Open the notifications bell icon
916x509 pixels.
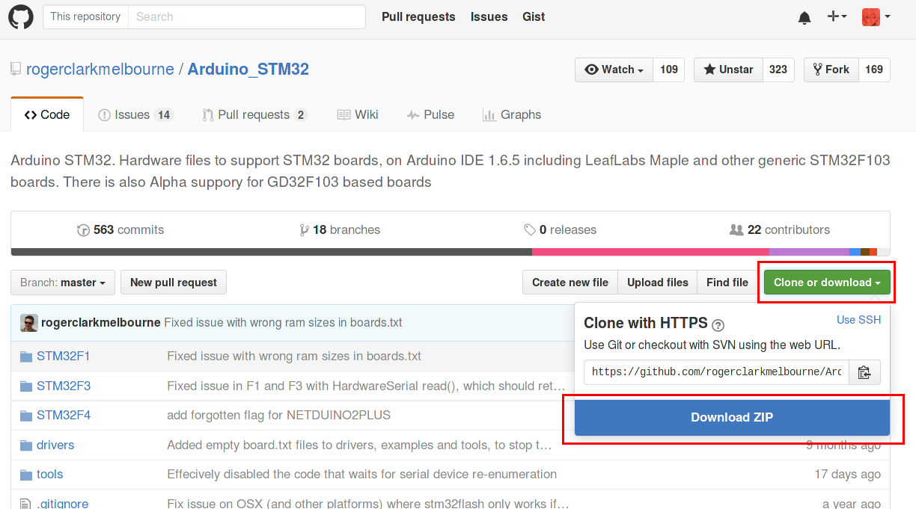[804, 17]
